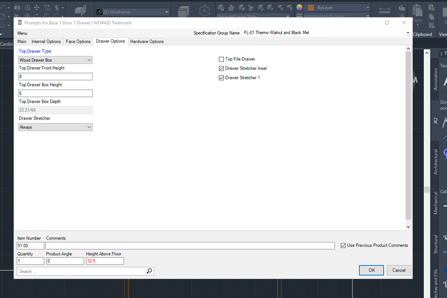Click the search magnifier icon in dialog
The width and height of the screenshot is (447, 298).
click(x=149, y=271)
